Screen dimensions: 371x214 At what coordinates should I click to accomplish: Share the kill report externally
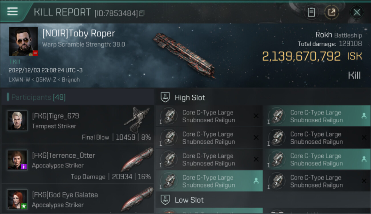point(332,12)
